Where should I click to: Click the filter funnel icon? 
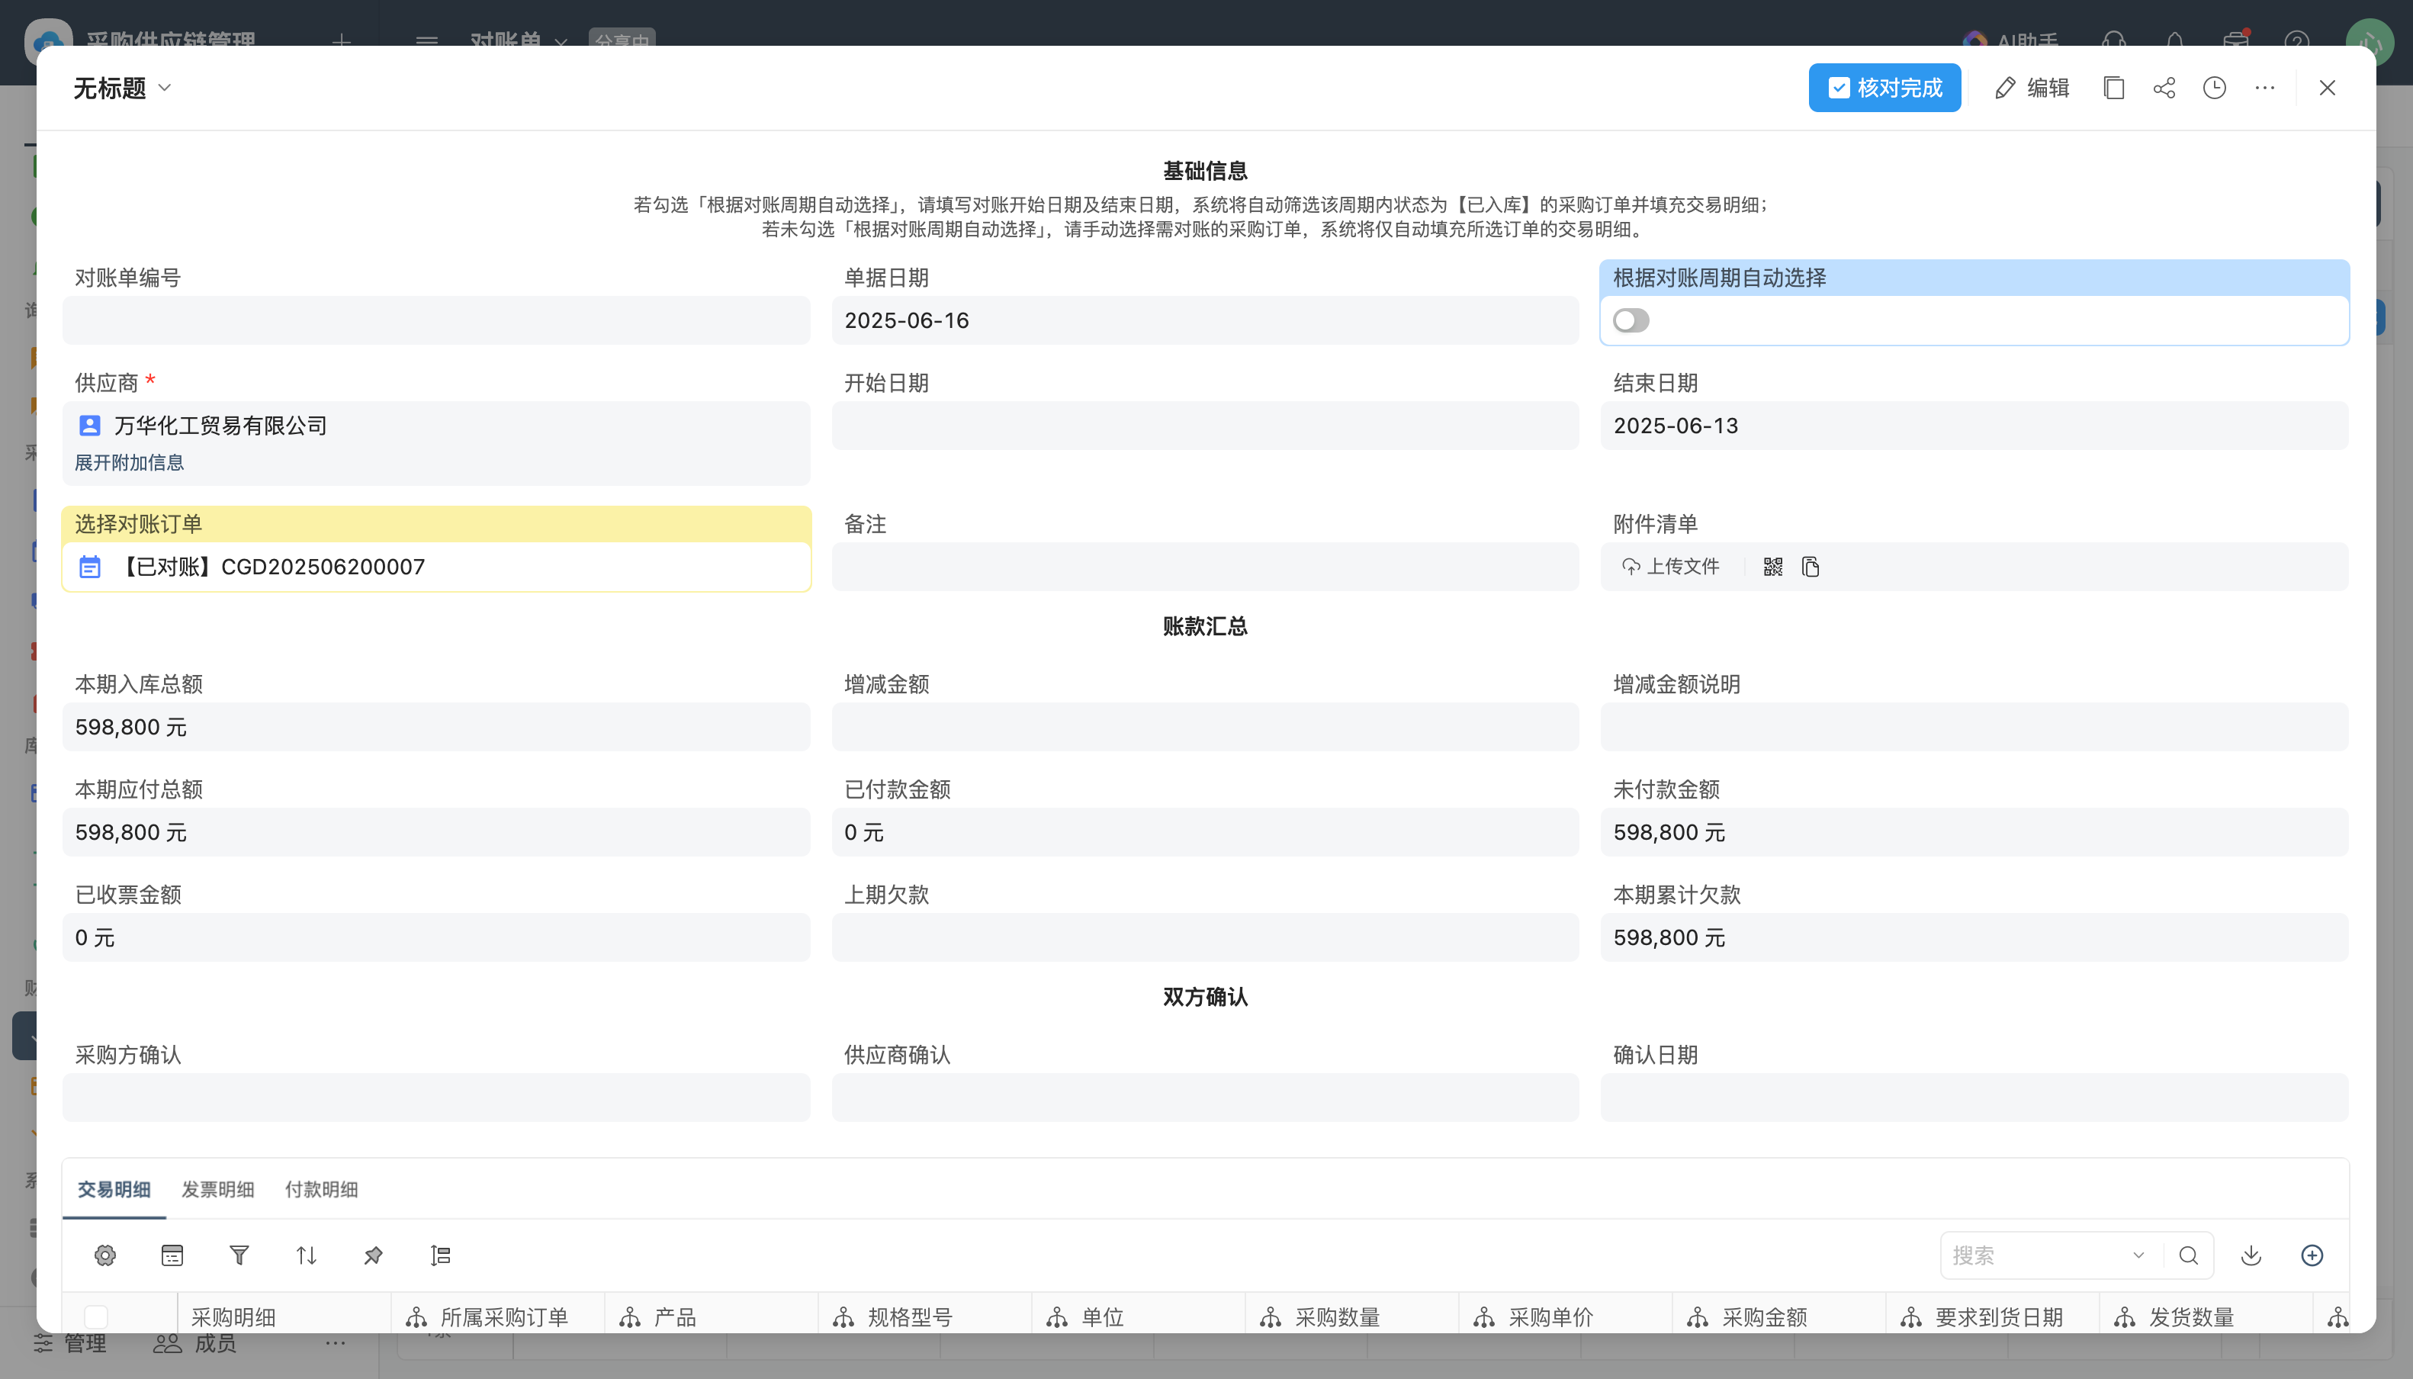tap(239, 1255)
